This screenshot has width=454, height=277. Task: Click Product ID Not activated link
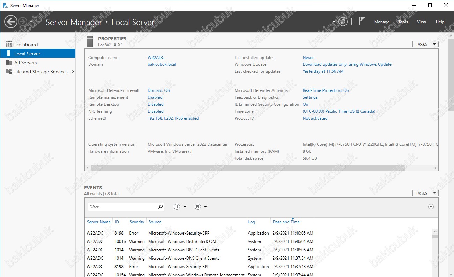[x=315, y=118]
